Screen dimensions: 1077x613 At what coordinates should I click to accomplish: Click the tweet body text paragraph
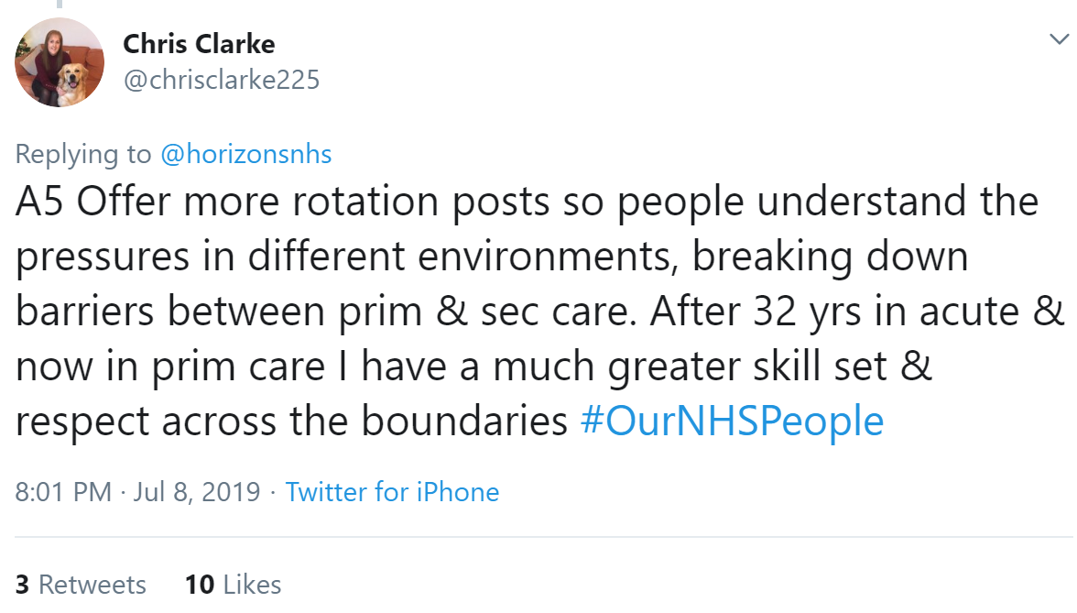tap(538, 312)
